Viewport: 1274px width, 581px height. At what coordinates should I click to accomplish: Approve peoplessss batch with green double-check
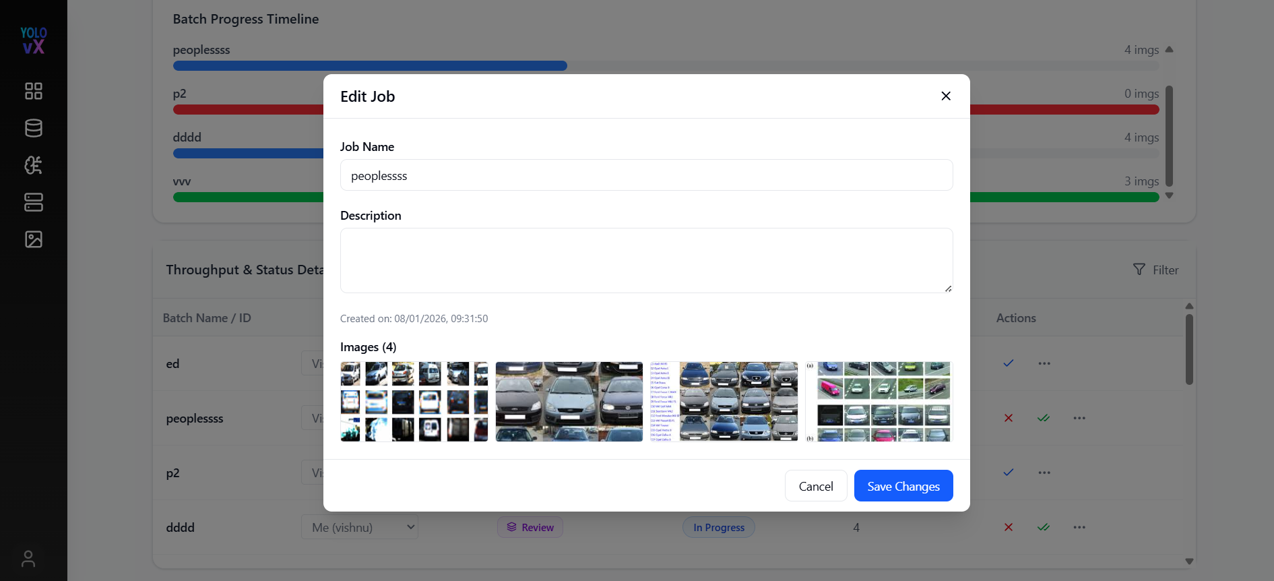click(x=1044, y=418)
